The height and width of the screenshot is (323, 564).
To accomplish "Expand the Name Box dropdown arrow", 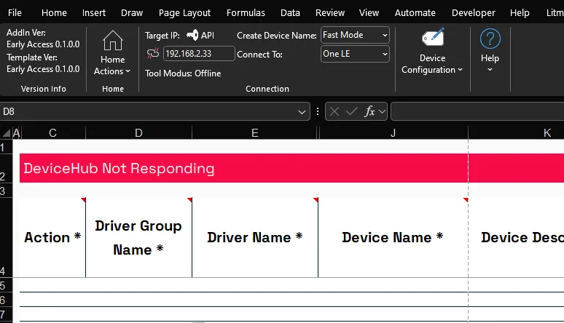I will 302,112.
